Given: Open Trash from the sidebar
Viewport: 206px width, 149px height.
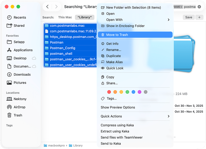Looking at the screenshot, I should (18, 115).
